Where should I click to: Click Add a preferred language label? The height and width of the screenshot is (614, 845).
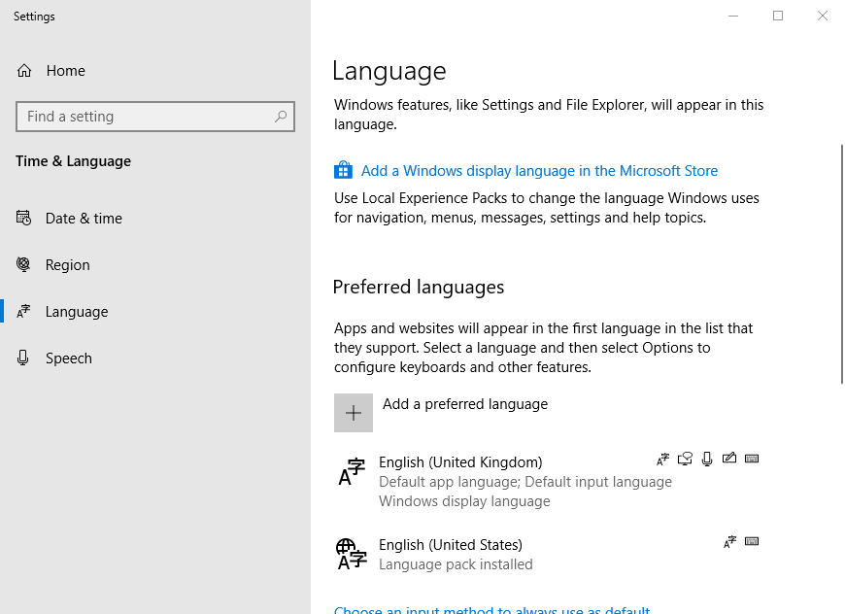[465, 404]
